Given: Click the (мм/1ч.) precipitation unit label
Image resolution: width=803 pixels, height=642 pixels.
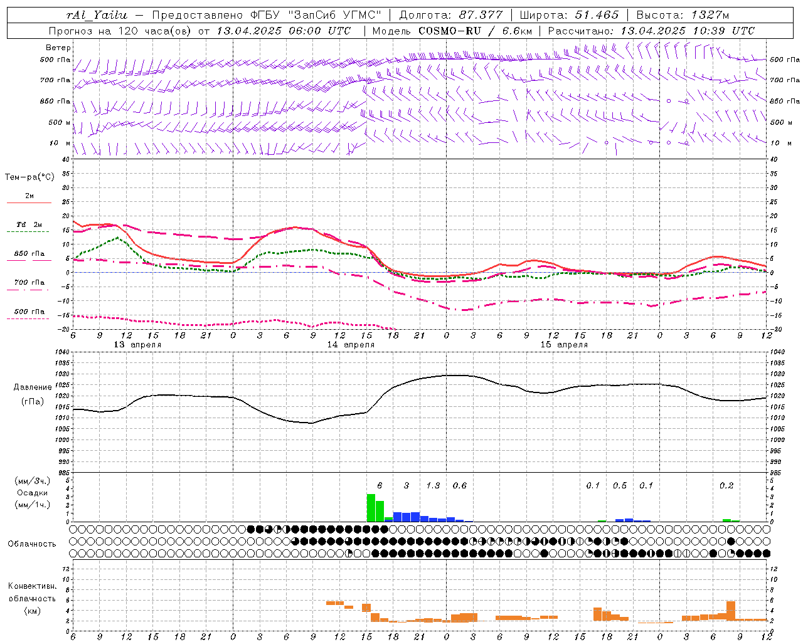Looking at the screenshot, I should (32, 505).
